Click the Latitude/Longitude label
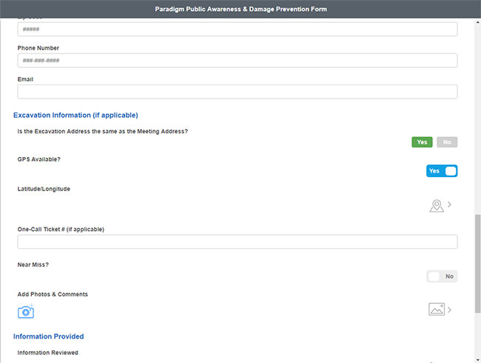Viewport: 481px width, 363px height. [x=44, y=189]
